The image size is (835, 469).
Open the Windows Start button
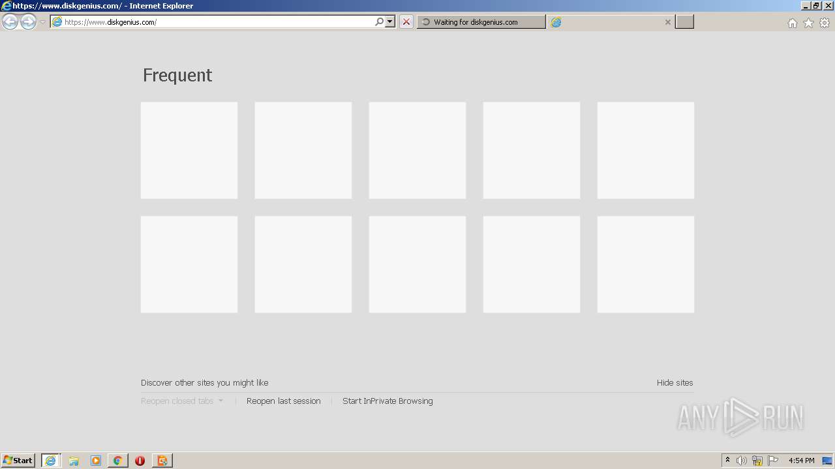pos(18,461)
